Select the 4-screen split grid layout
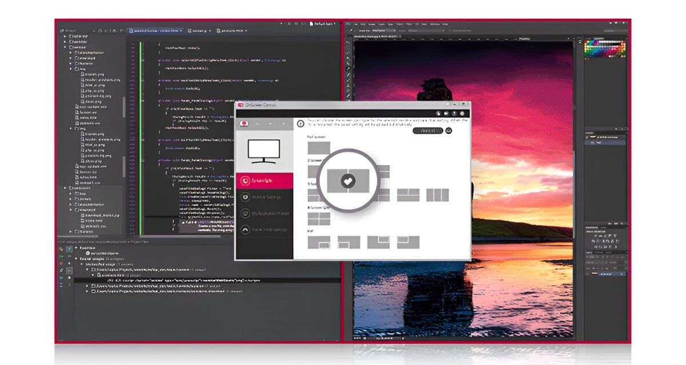This screenshot has width=686, height=365. click(x=318, y=218)
